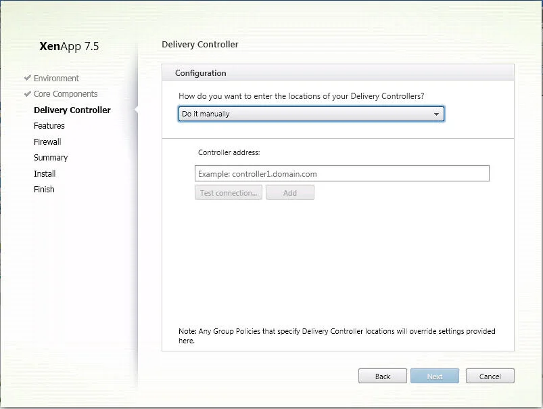Viewport: 543px width, 409px height.
Task: Click the Group Policies note text
Action: tap(337, 336)
